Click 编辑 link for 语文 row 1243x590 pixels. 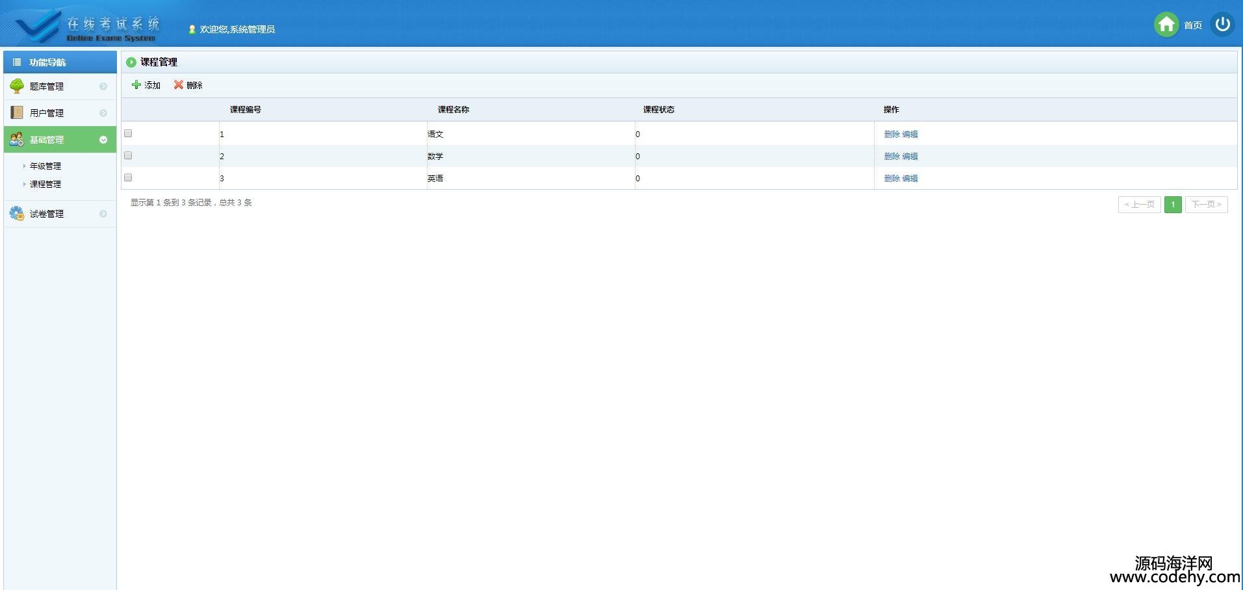pyautogui.click(x=910, y=135)
